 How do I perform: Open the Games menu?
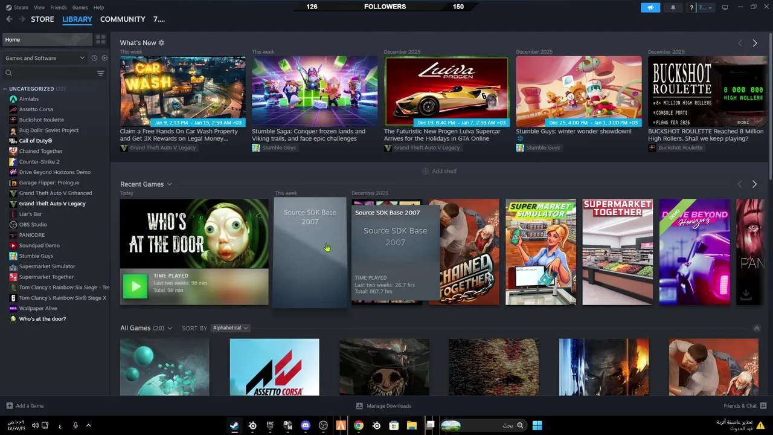pyautogui.click(x=80, y=7)
